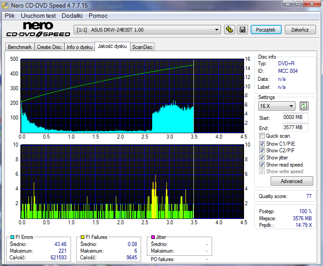
Task: Click the greyed Show write speed checkbox
Action: click(262, 171)
